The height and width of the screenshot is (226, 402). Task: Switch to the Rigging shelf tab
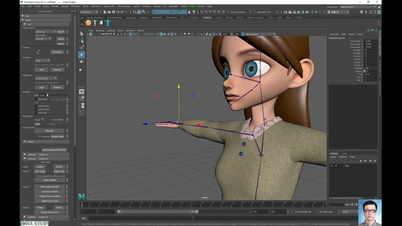pyautogui.click(x=144, y=18)
